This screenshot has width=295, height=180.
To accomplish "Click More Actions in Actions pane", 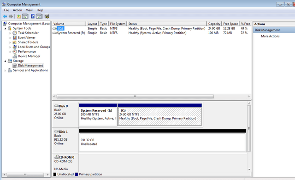I will tap(270, 36).
